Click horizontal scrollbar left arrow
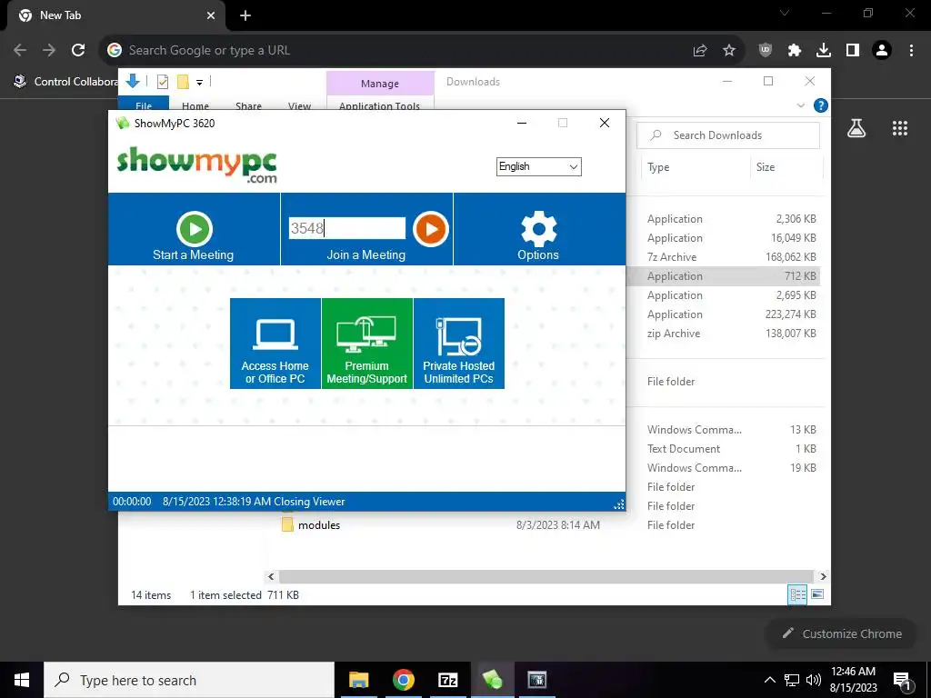The width and height of the screenshot is (931, 698). click(271, 576)
